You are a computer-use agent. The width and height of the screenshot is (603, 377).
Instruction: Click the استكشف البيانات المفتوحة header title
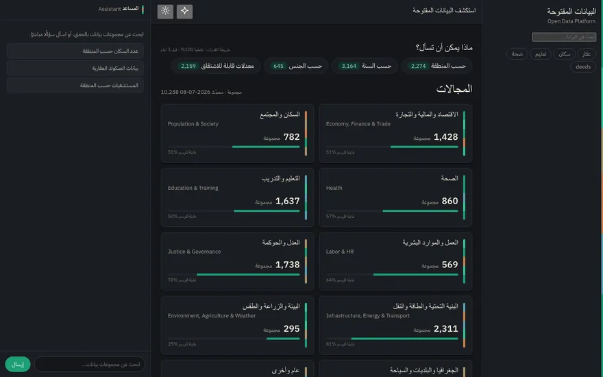pos(444,10)
